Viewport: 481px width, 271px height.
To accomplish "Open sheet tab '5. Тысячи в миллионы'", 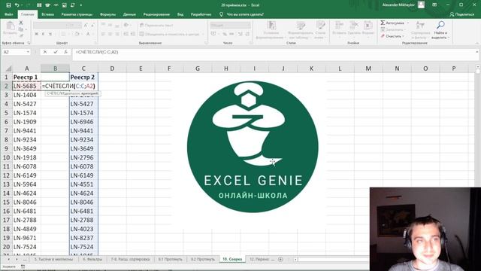I will coord(53,259).
